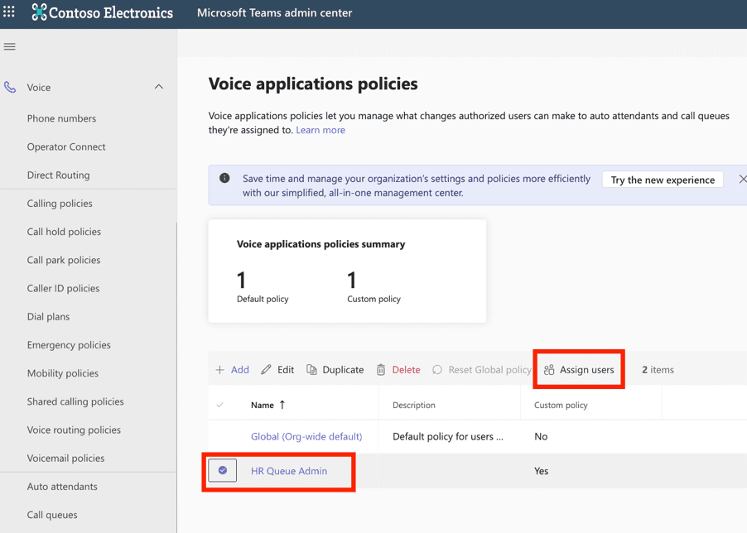Viewport: 747px width, 533px height.
Task: Go to Dial plans
Action: (x=48, y=316)
